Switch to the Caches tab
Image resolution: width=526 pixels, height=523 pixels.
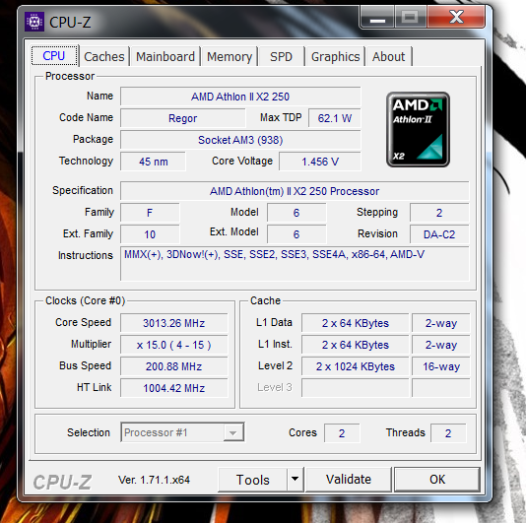point(104,57)
